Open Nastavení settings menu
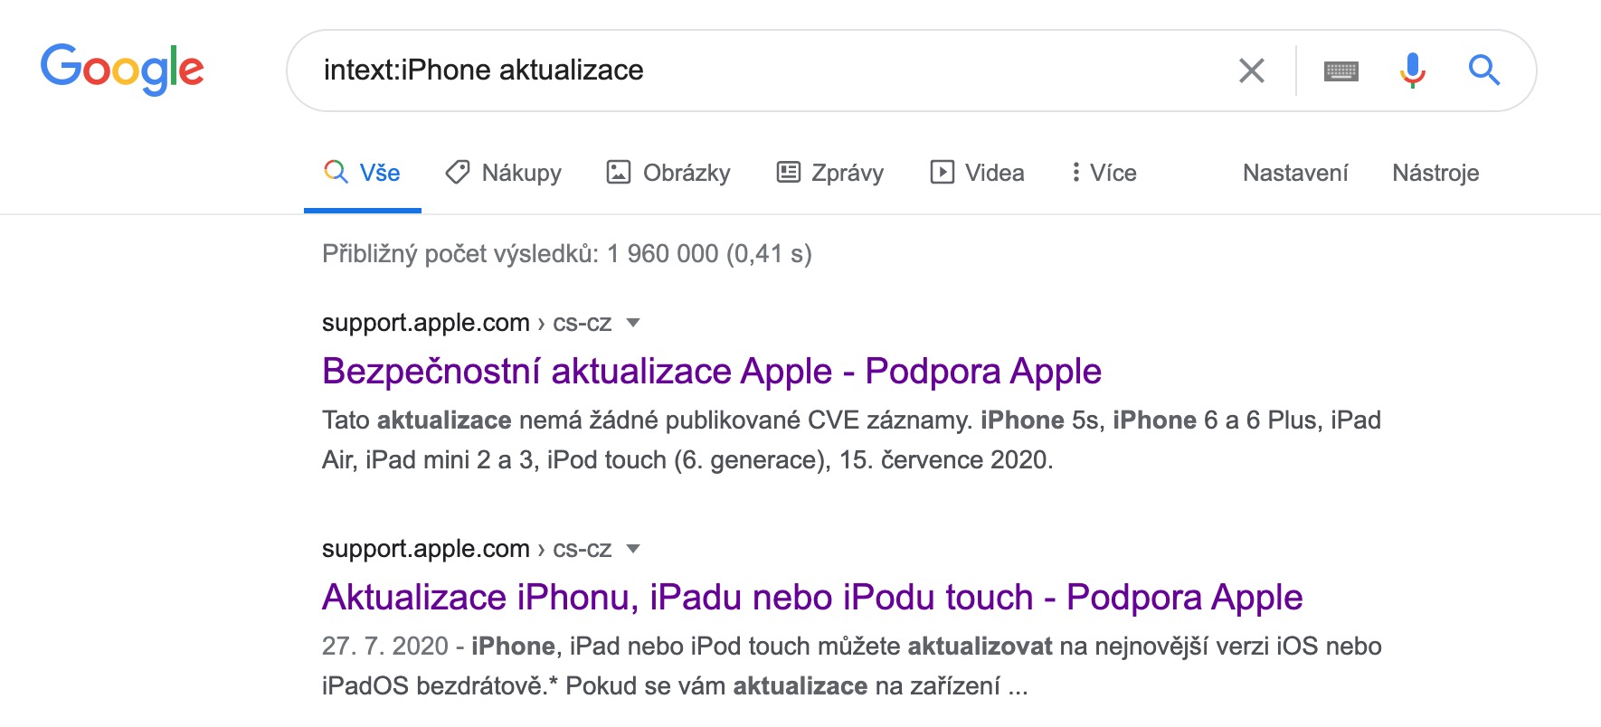This screenshot has height=727, width=1601. click(x=1294, y=173)
